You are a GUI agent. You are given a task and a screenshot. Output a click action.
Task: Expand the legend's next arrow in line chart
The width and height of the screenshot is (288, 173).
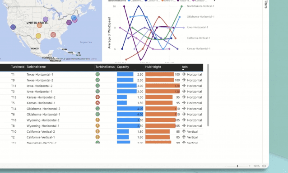(x=214, y=1)
